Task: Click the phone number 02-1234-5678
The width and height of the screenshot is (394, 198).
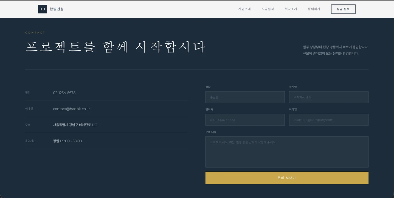Action: pos(64,93)
